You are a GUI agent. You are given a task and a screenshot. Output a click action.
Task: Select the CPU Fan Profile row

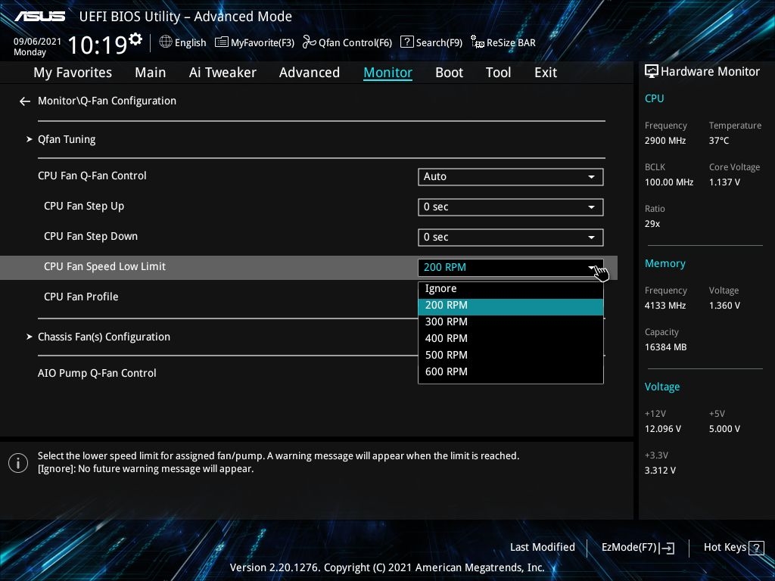(x=81, y=297)
